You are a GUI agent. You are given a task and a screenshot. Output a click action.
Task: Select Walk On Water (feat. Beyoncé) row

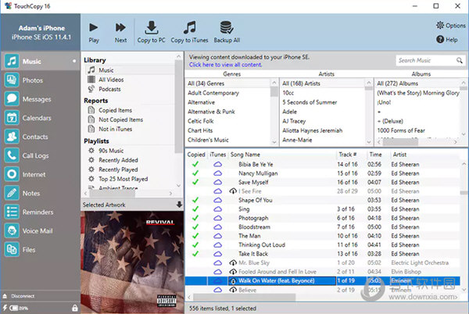[322, 280]
